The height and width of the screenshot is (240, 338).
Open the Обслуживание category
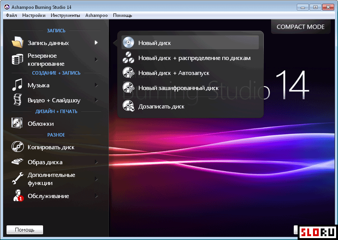tap(56, 196)
